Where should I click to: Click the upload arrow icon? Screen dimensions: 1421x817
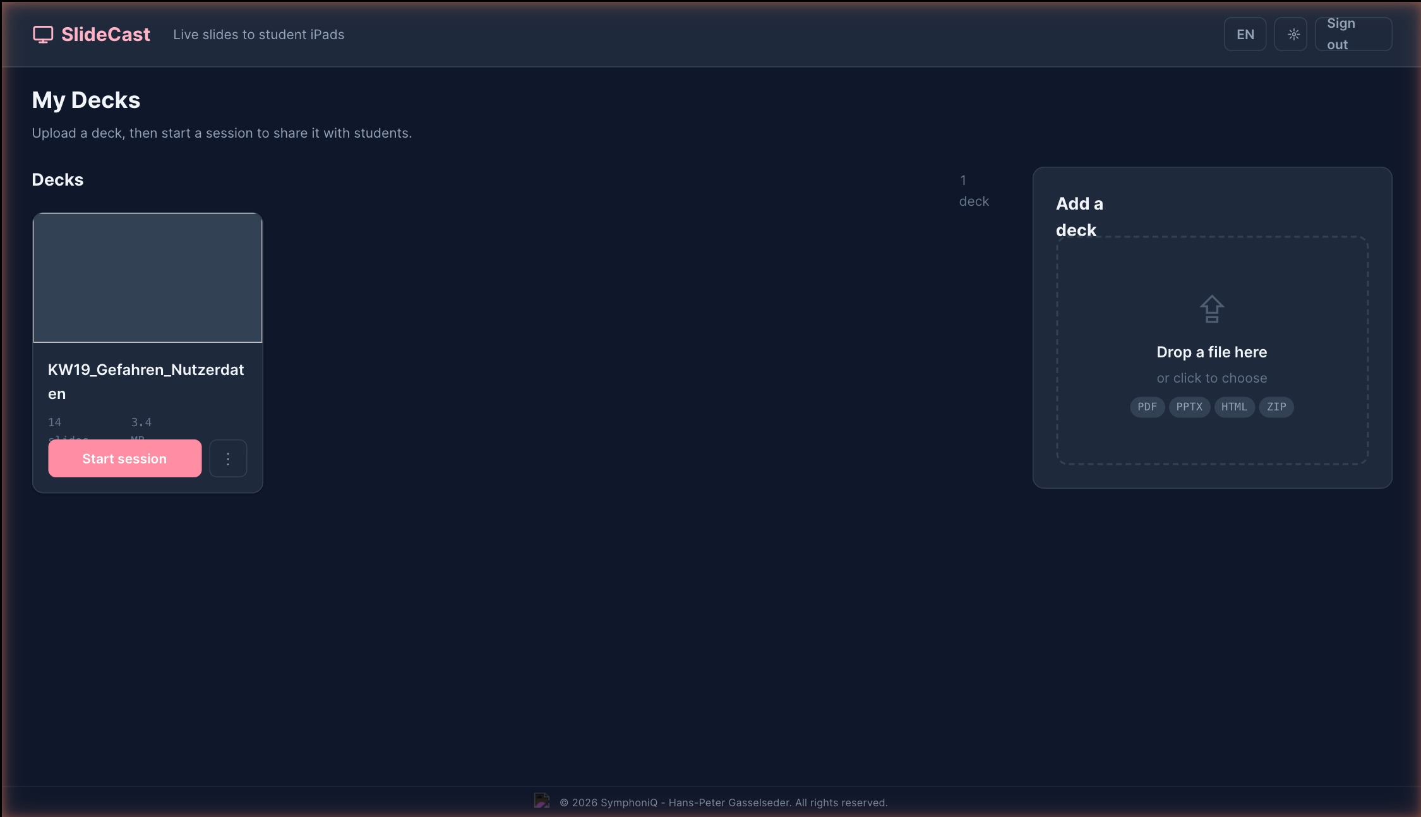(x=1211, y=309)
